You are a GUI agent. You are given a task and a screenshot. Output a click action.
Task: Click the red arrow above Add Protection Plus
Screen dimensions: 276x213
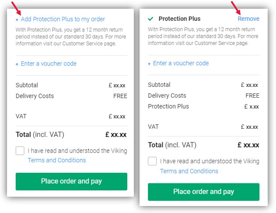point(16,7)
